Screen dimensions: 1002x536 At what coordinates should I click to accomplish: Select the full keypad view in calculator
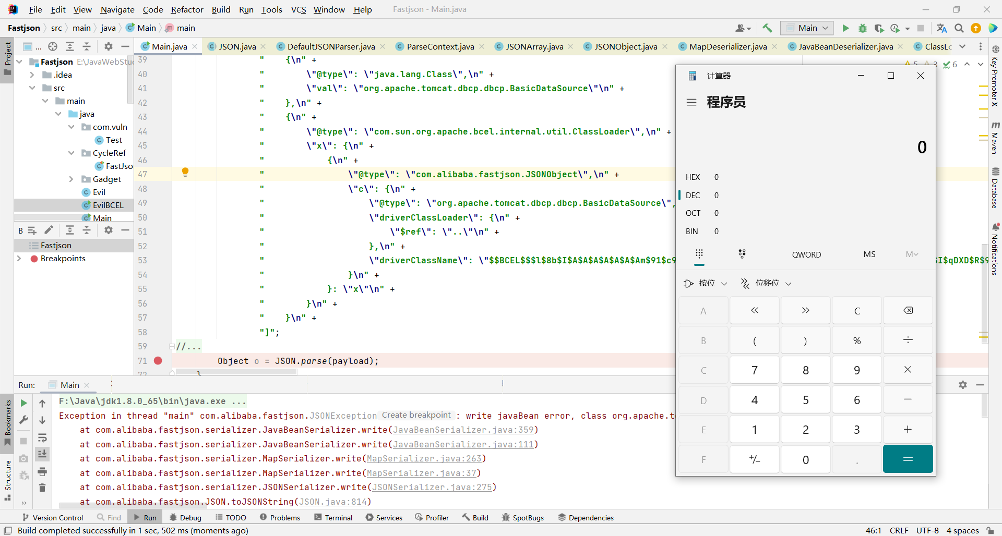pyautogui.click(x=699, y=254)
